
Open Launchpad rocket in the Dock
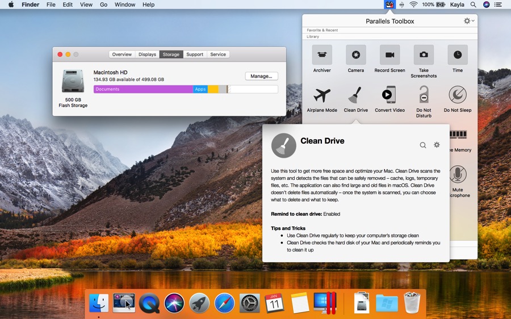[199, 303]
